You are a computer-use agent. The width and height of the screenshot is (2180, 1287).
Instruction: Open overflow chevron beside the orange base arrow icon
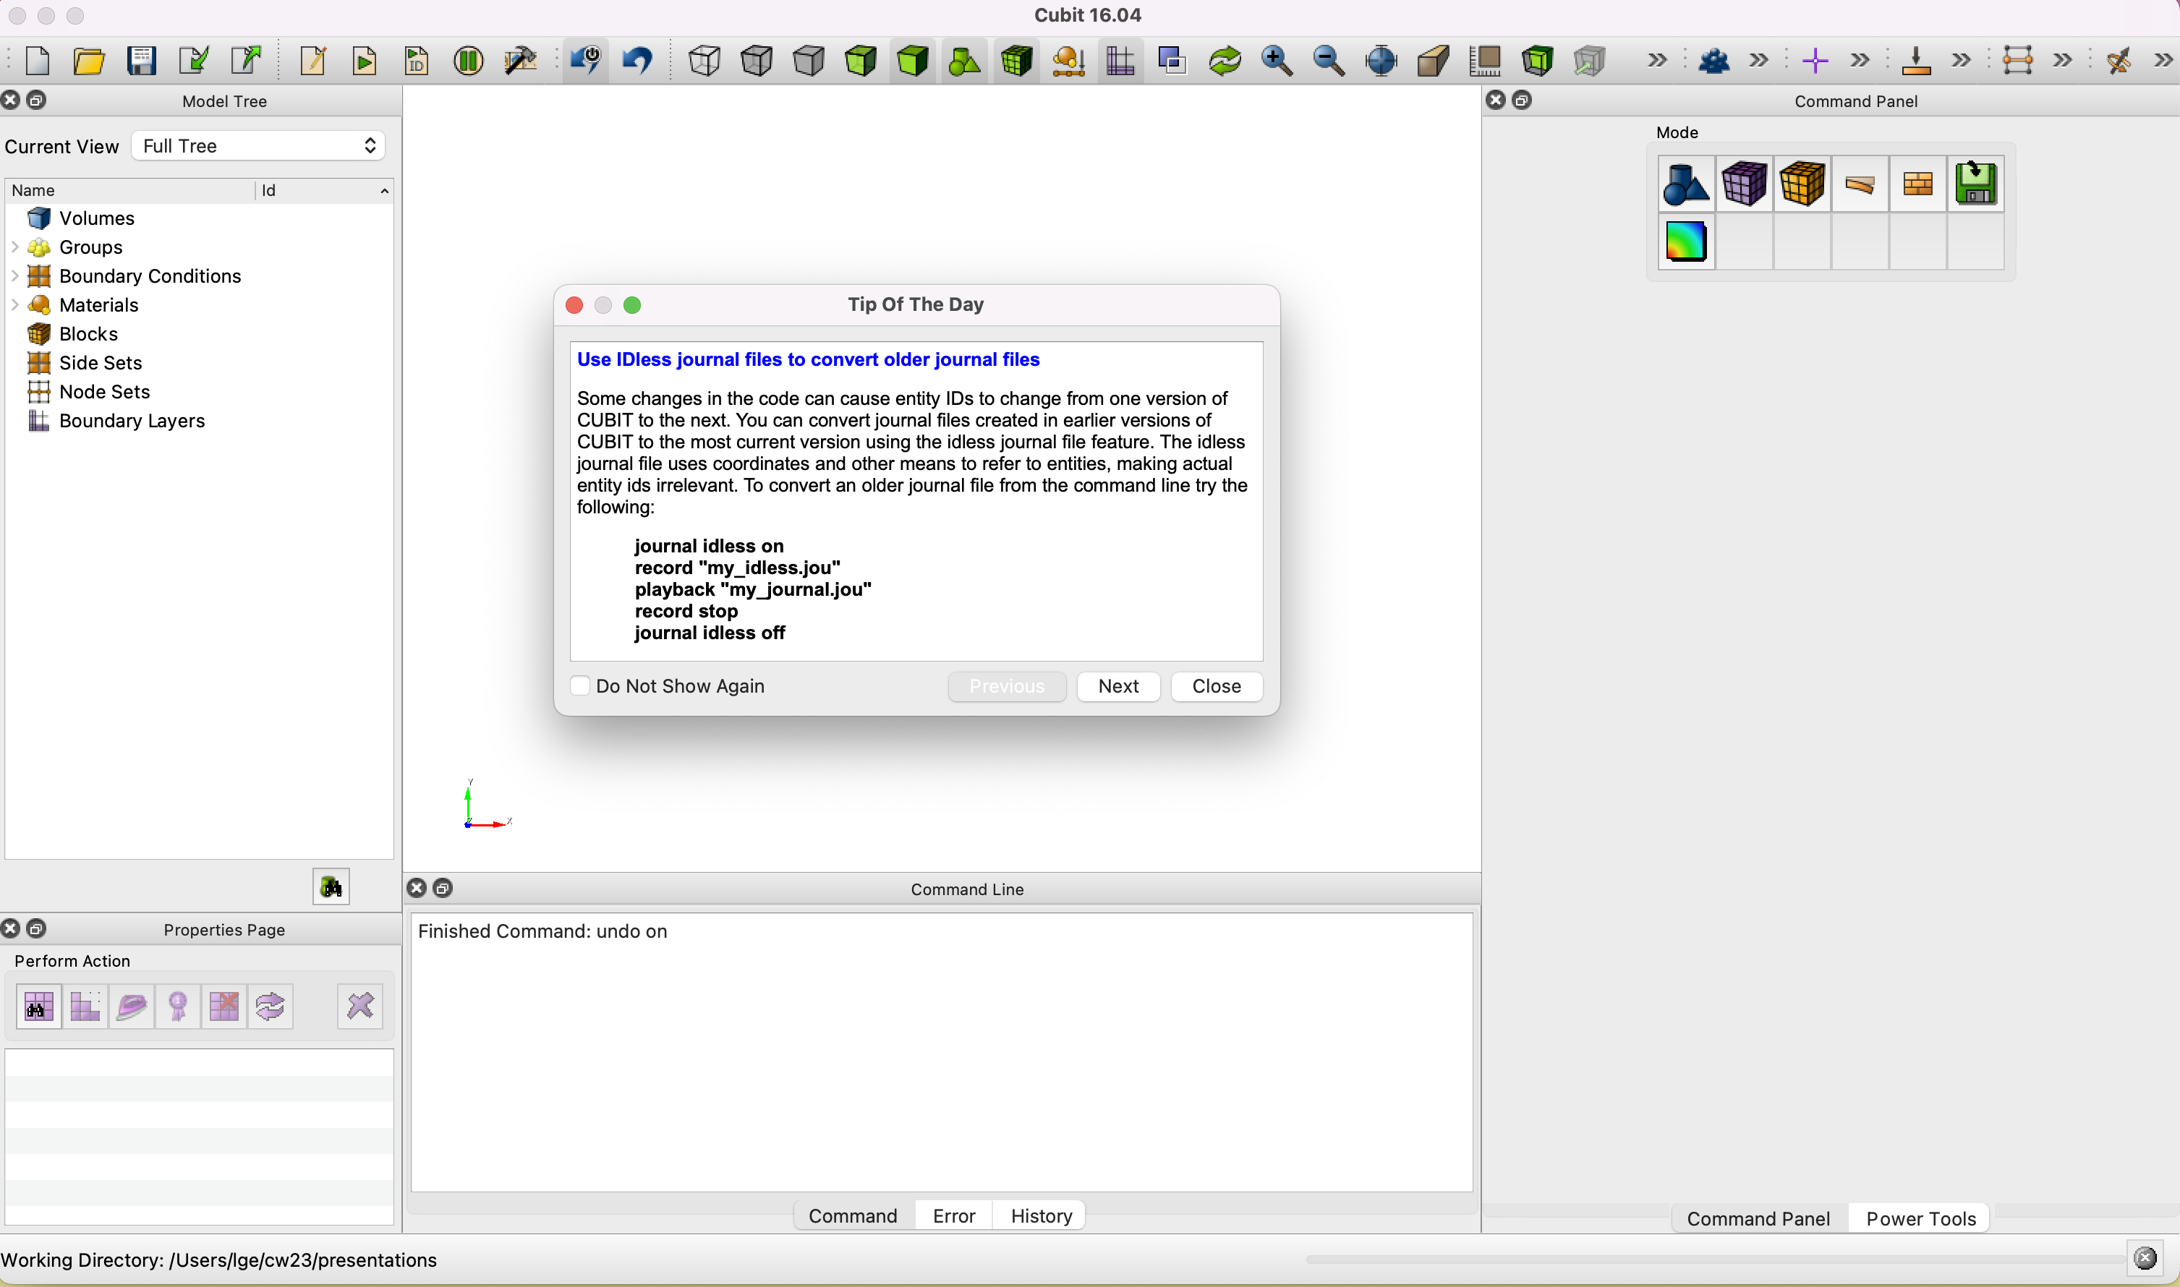coord(1962,61)
